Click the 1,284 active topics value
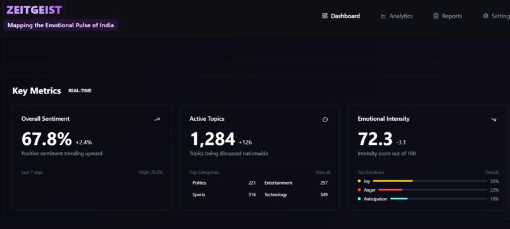Image resolution: width=510 pixels, height=229 pixels. pyautogui.click(x=213, y=139)
